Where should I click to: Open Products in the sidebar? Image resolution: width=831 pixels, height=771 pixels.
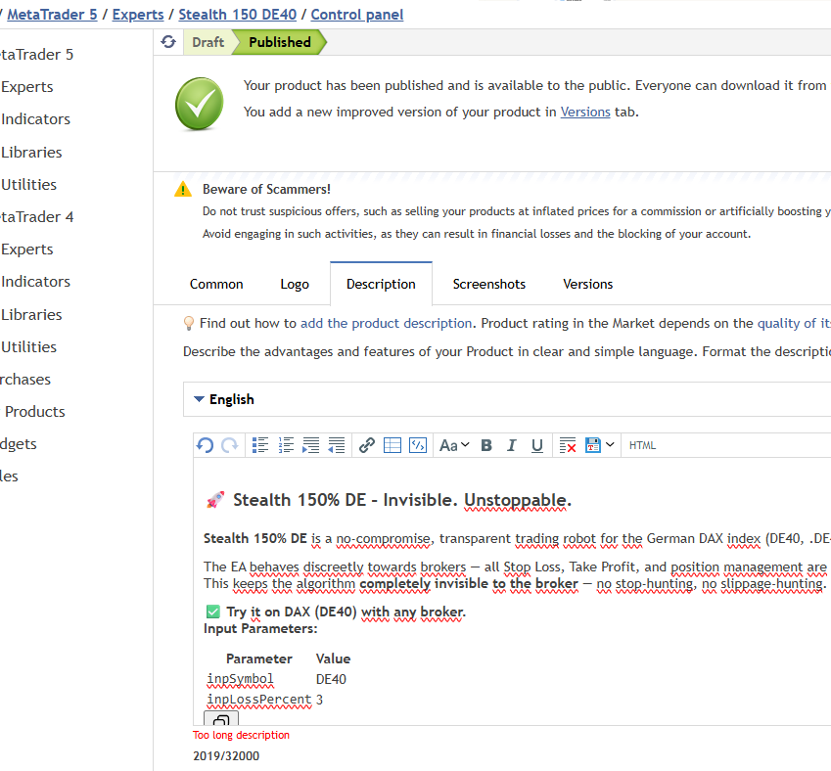[x=35, y=411]
